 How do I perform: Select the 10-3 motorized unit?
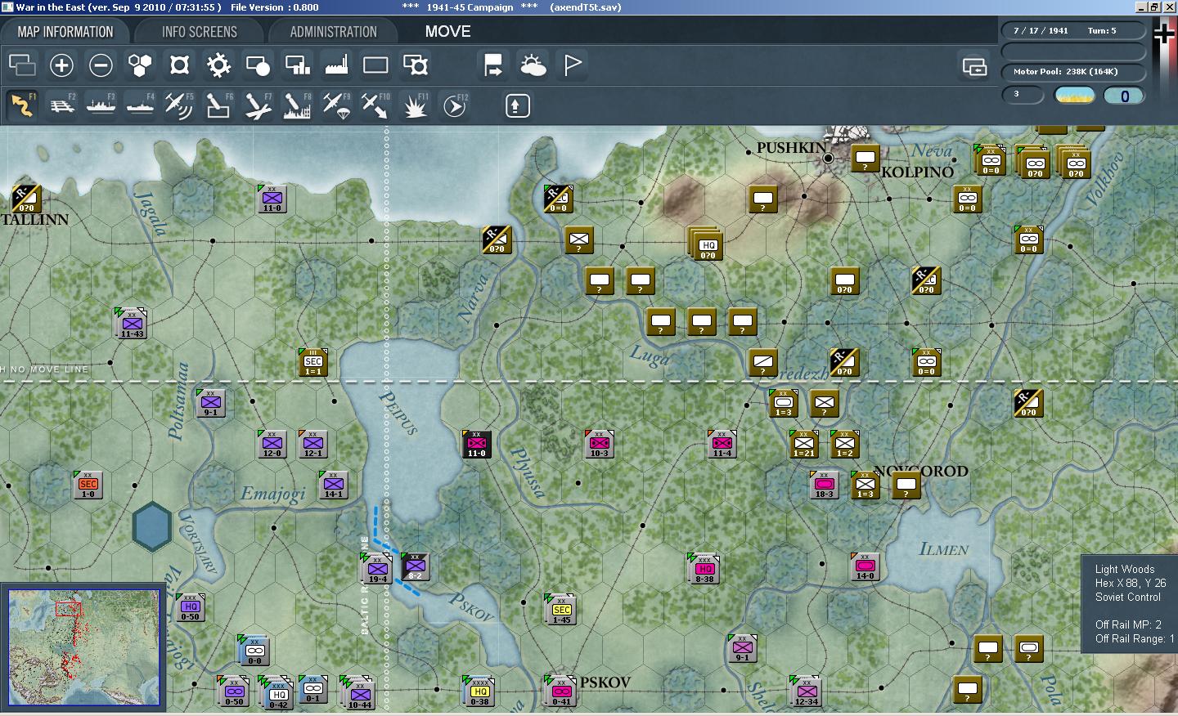pos(600,444)
